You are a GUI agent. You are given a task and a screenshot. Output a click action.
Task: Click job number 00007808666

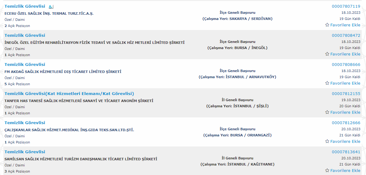(346, 64)
